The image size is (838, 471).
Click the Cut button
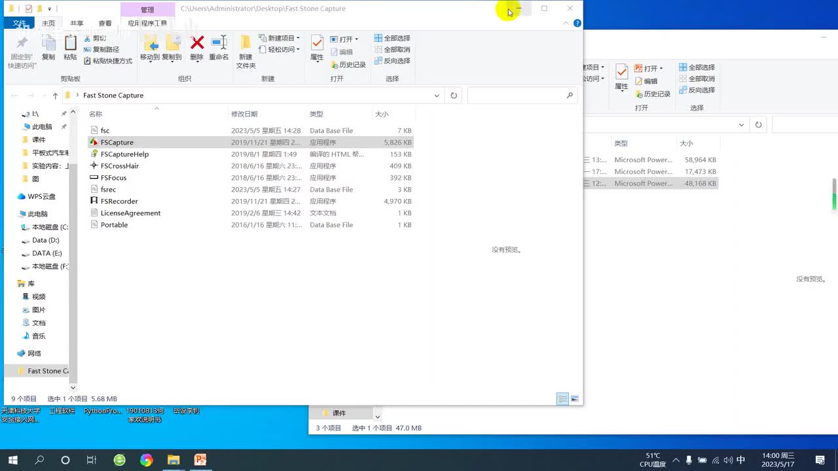[x=95, y=39]
